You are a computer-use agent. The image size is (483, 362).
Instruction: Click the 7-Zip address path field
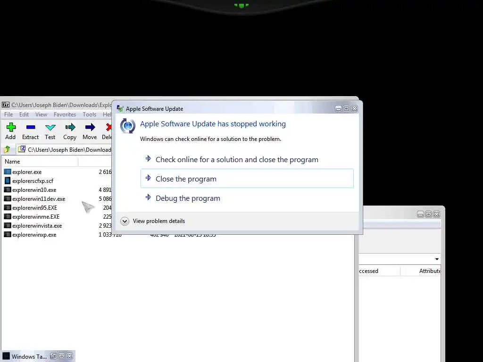(x=65, y=149)
